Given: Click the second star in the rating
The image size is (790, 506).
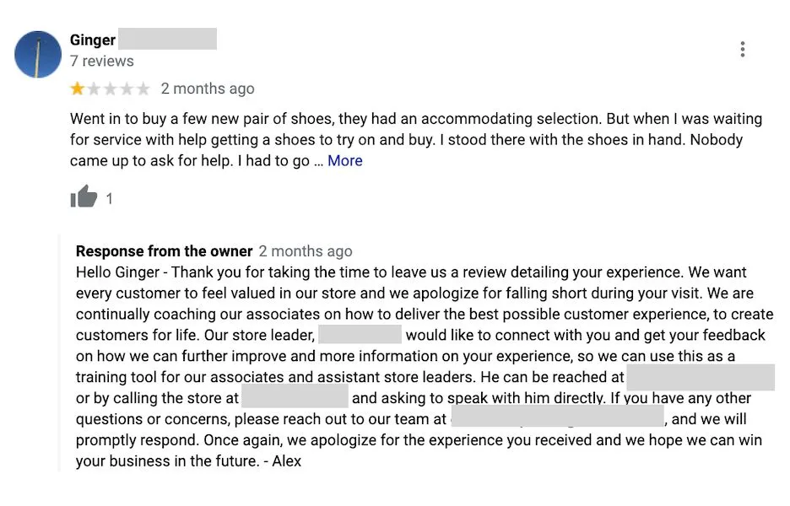Looking at the screenshot, I should tap(92, 88).
